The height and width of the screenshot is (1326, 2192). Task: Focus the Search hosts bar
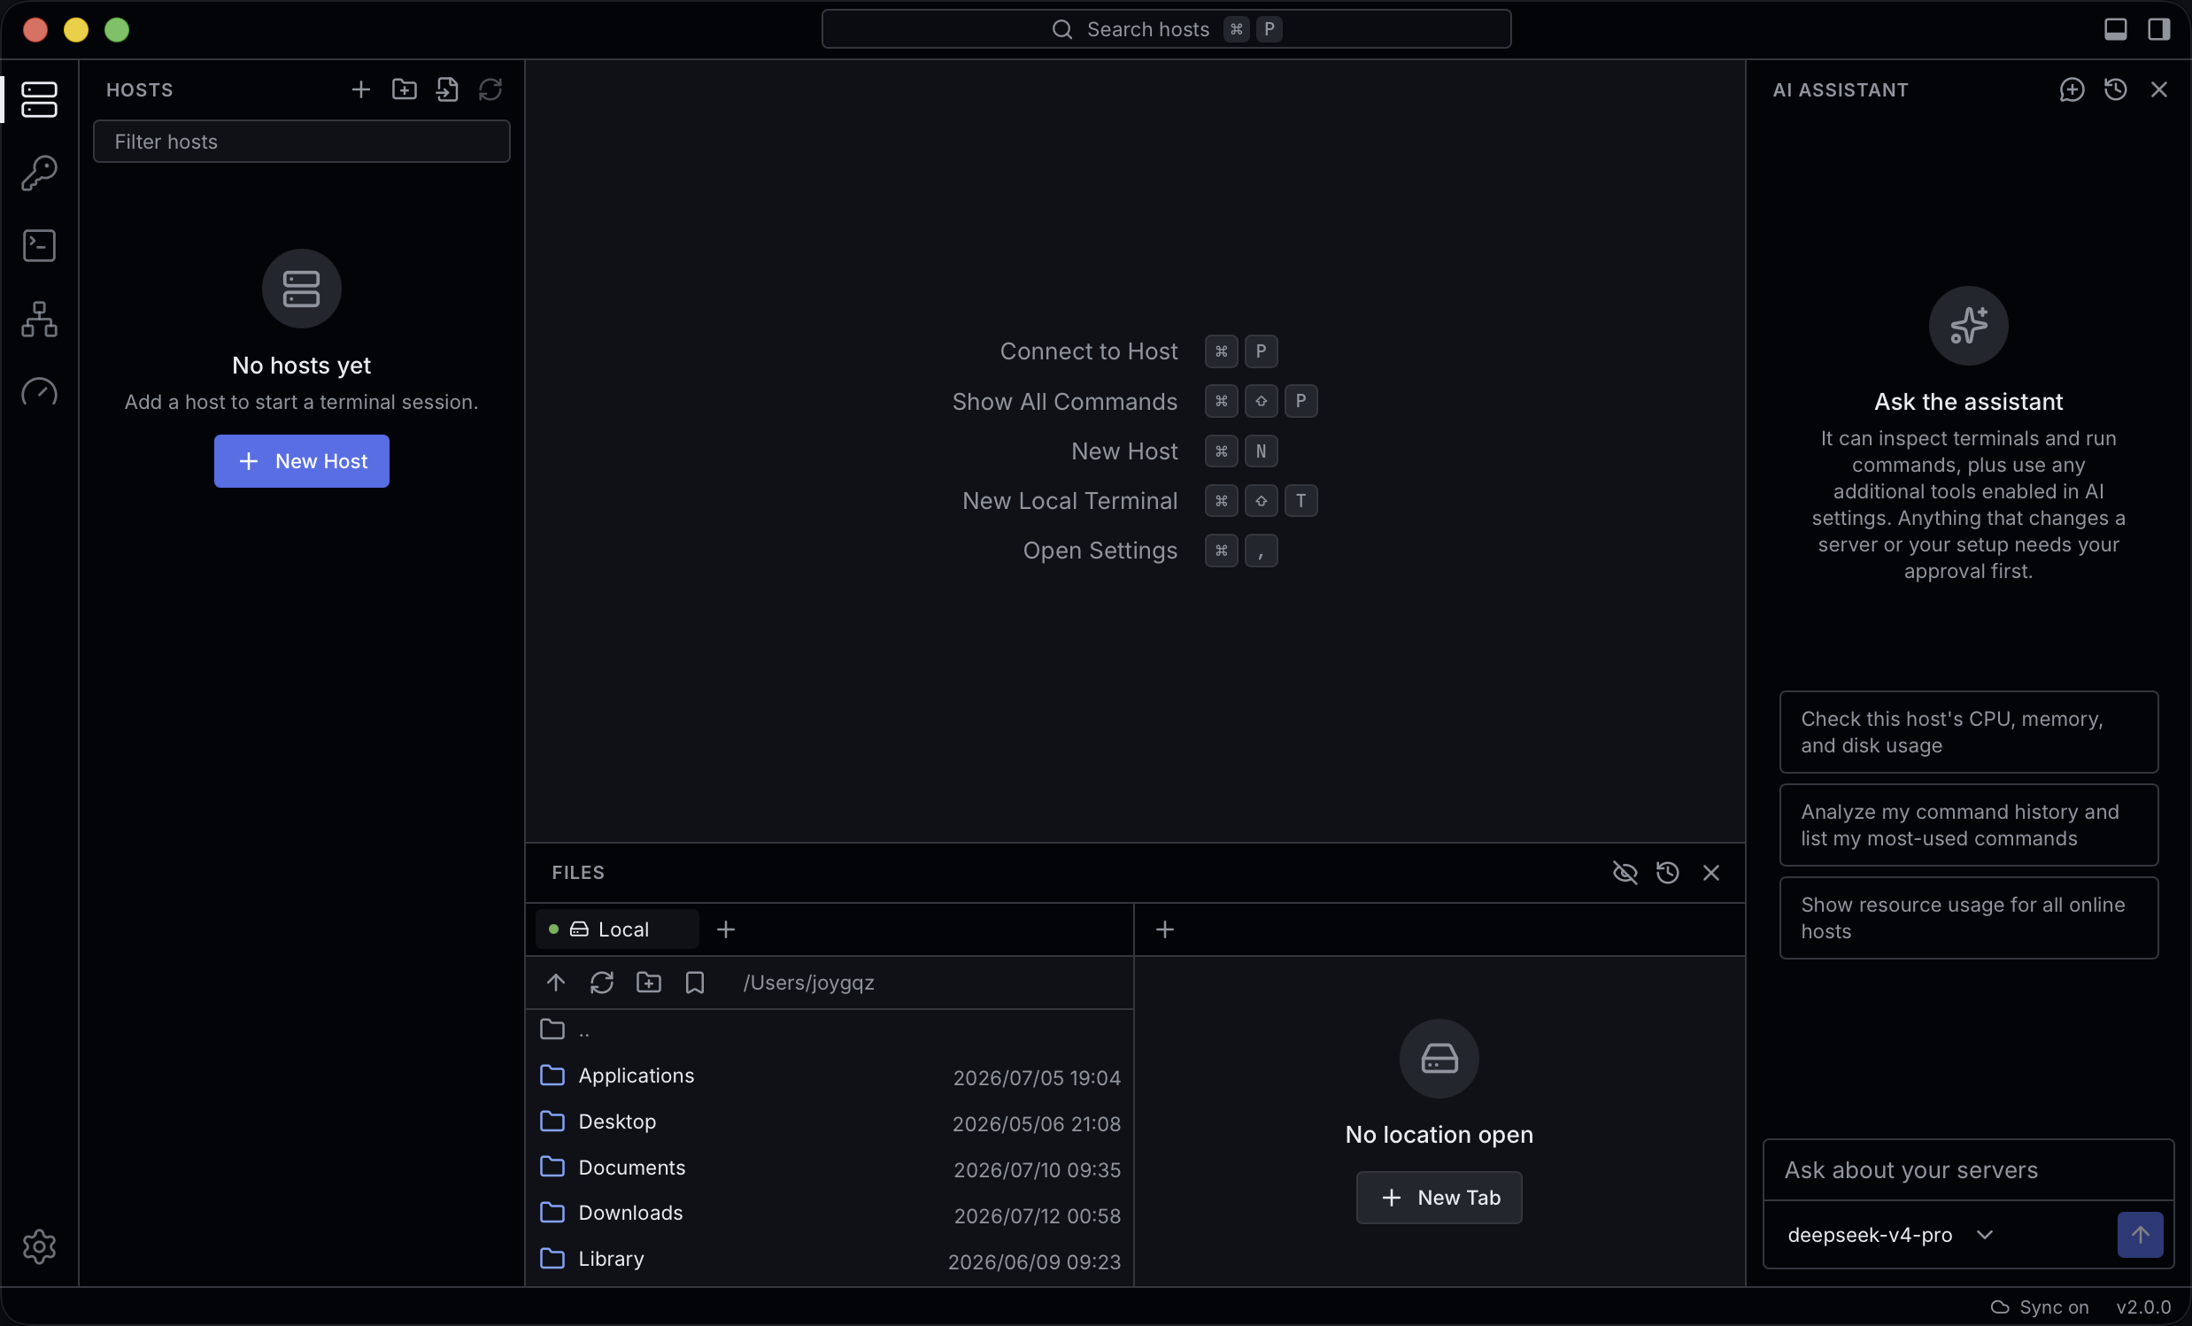point(1166,29)
